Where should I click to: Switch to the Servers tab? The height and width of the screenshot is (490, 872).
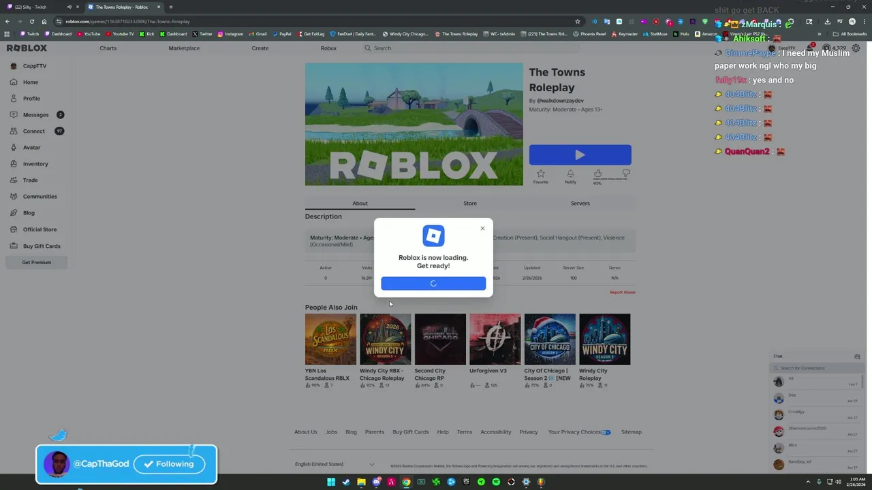(580, 203)
